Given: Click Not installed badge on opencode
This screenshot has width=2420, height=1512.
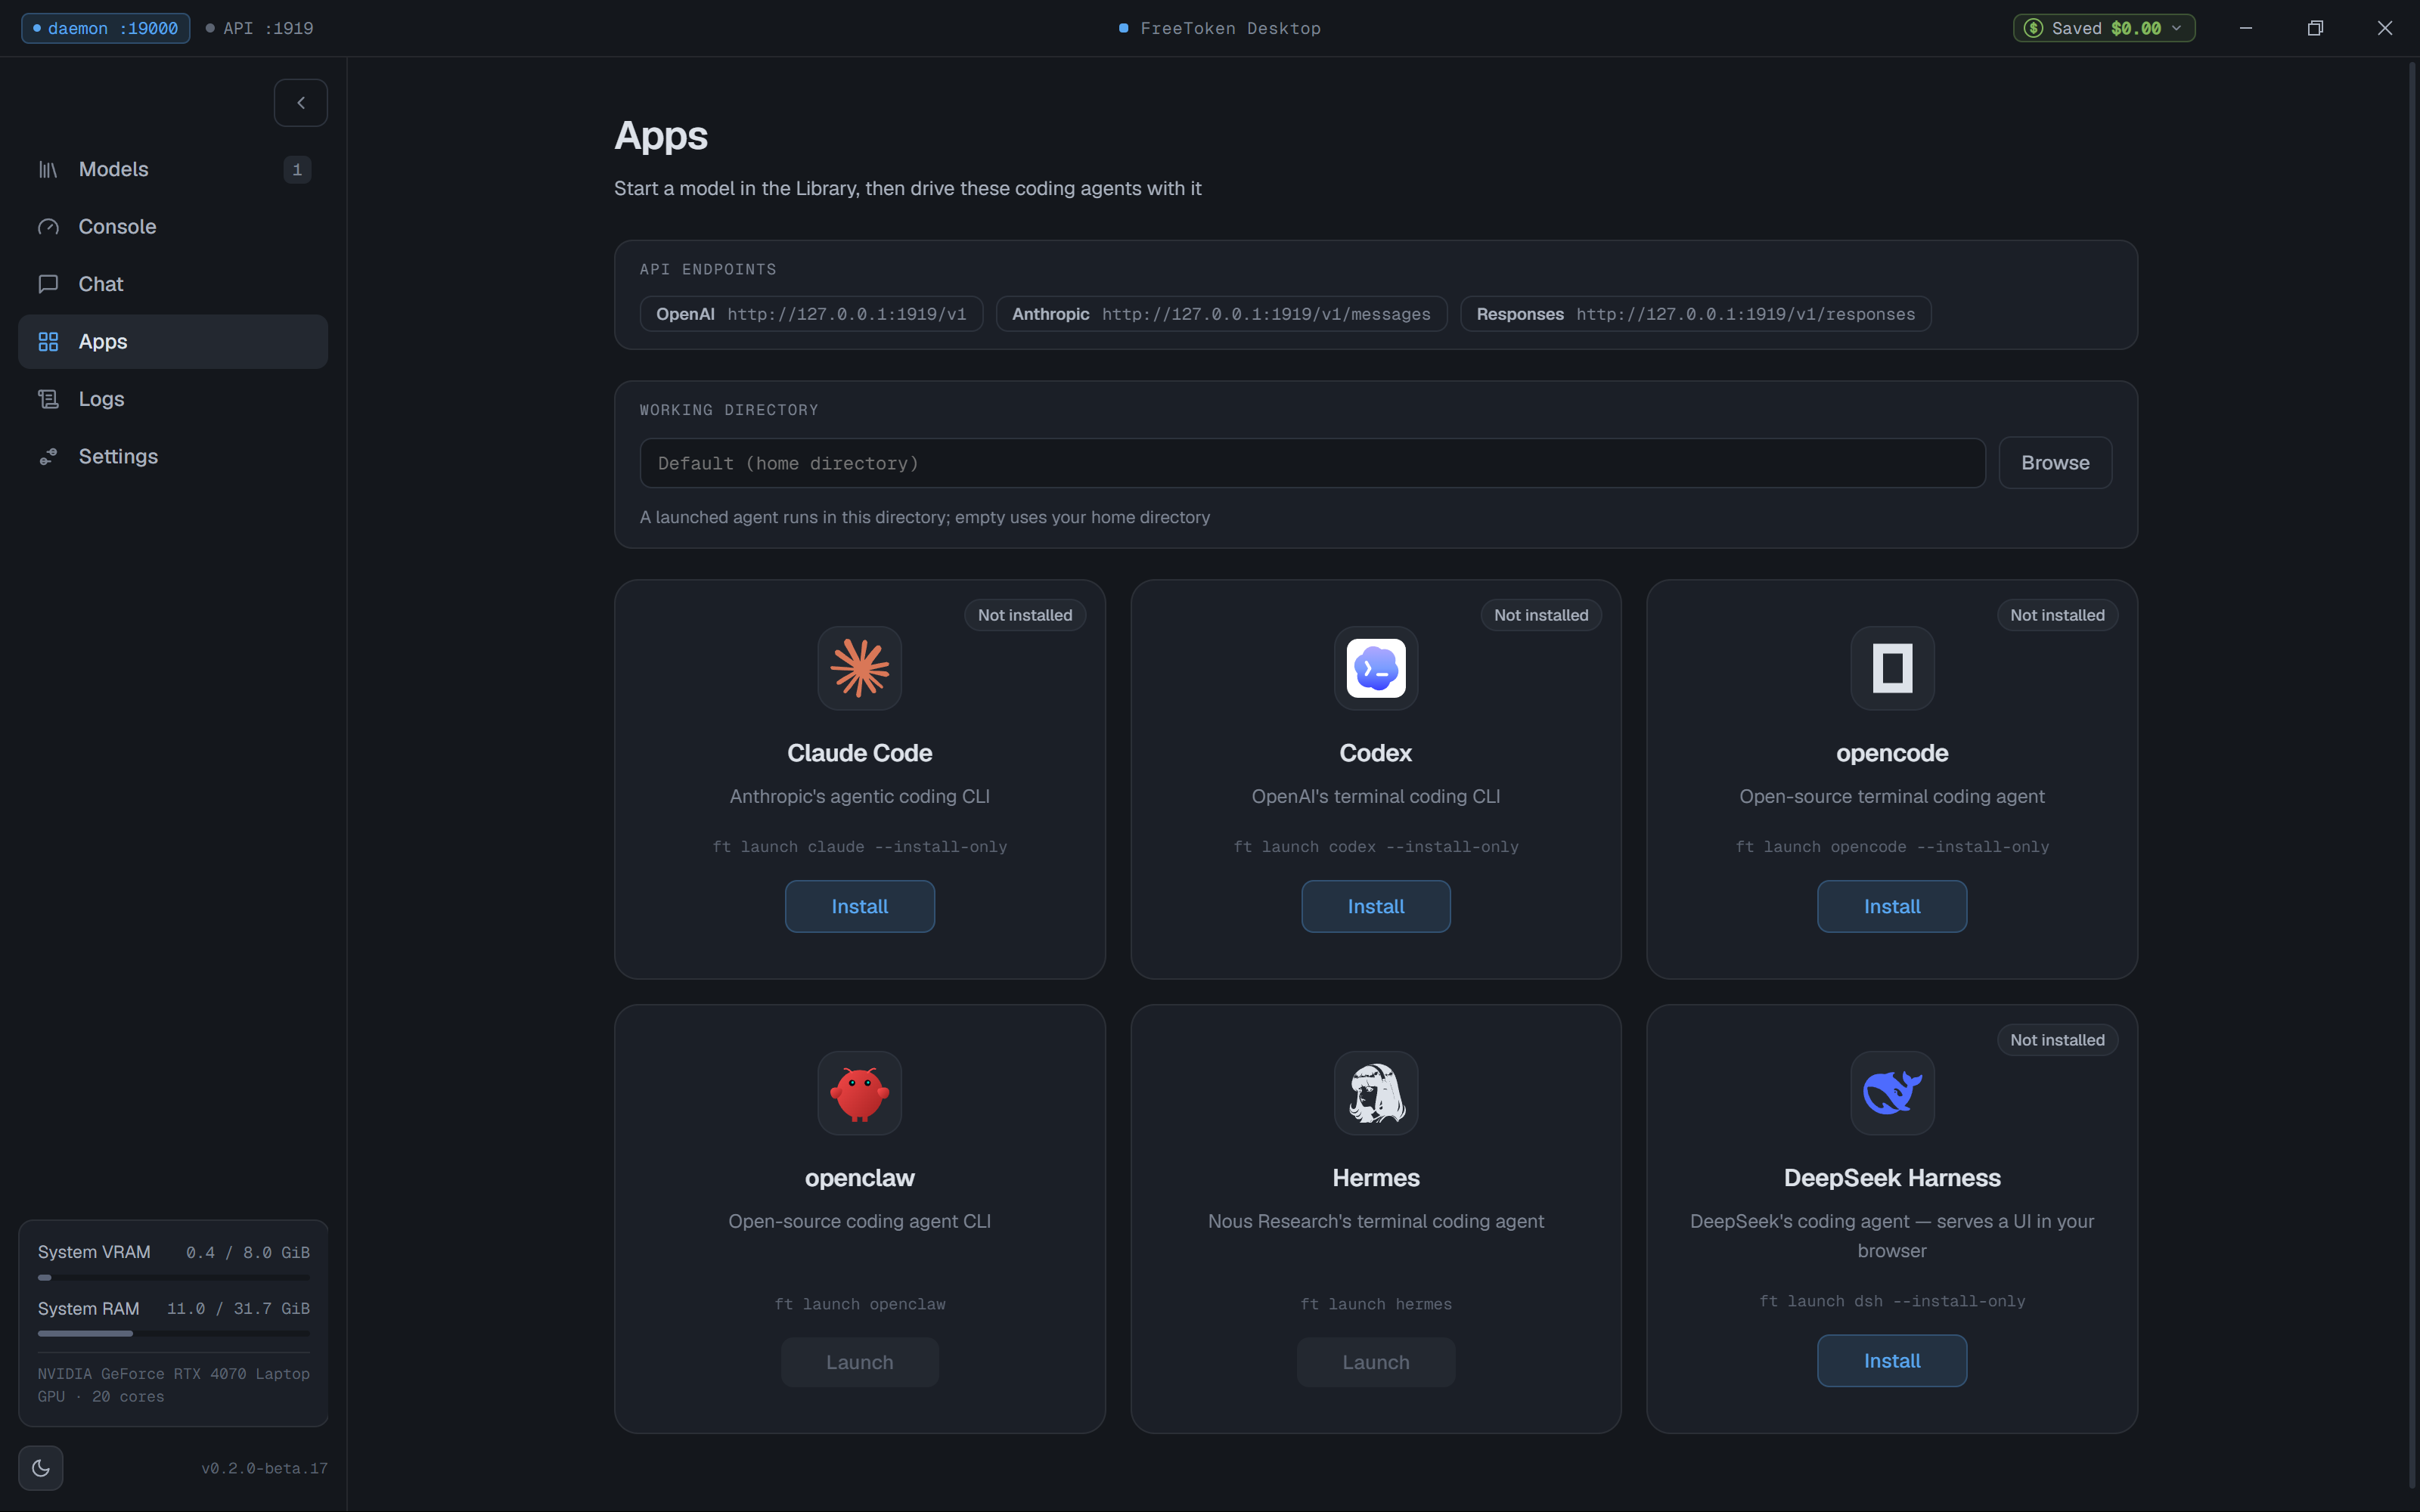Looking at the screenshot, I should 2057,615.
